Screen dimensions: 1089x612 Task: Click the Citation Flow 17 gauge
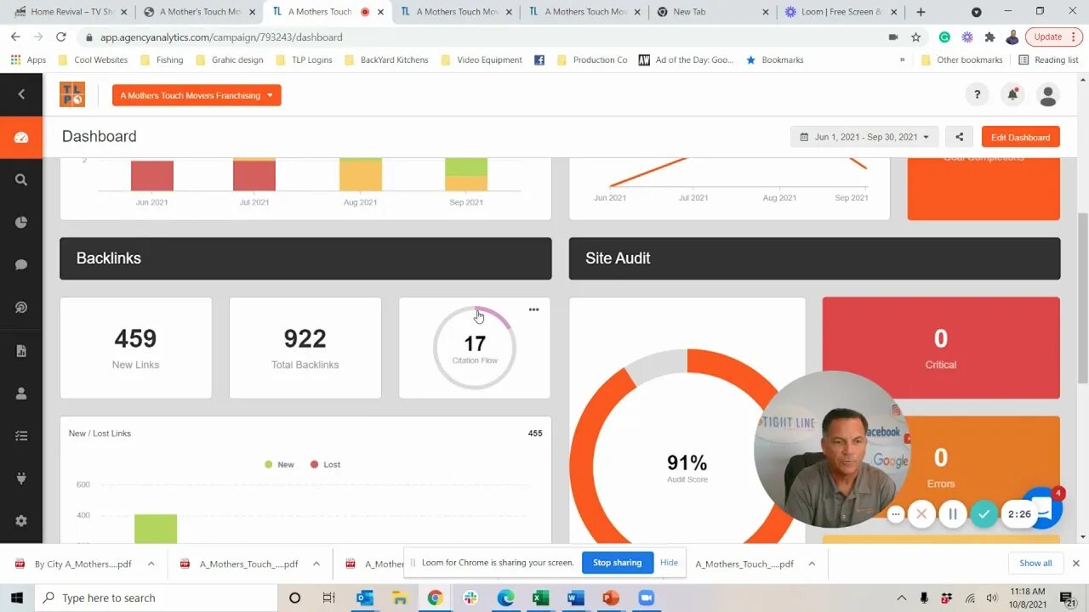click(x=475, y=348)
